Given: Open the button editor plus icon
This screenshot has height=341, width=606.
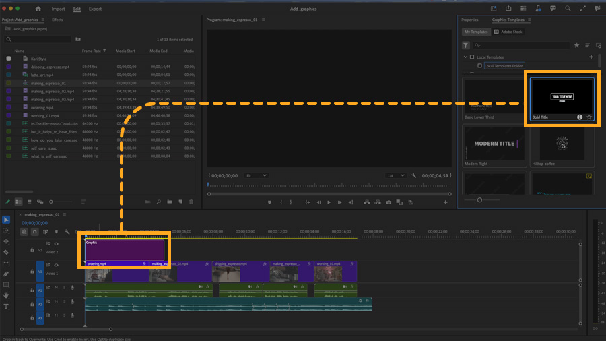Looking at the screenshot, I should [446, 202].
